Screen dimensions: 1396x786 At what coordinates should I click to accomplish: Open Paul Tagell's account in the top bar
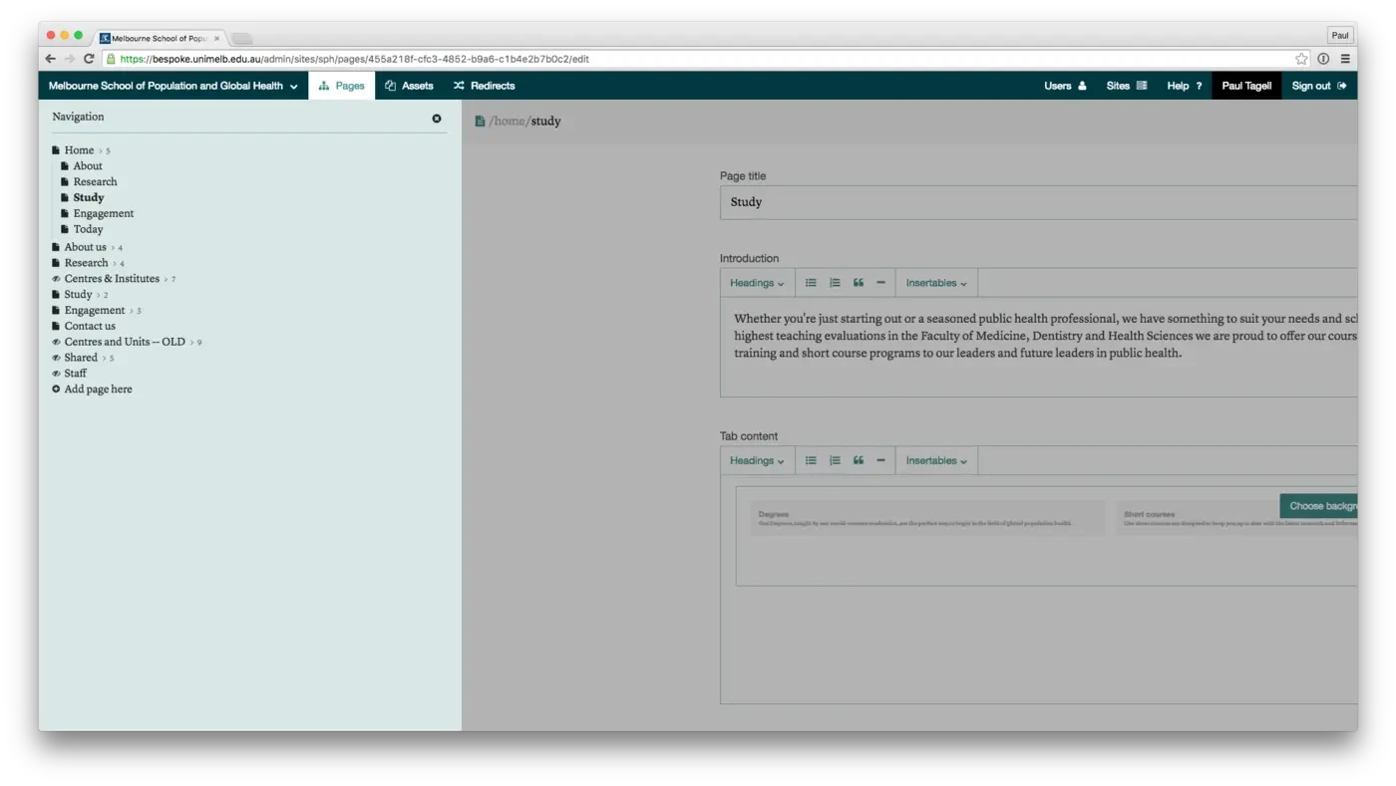click(x=1246, y=86)
